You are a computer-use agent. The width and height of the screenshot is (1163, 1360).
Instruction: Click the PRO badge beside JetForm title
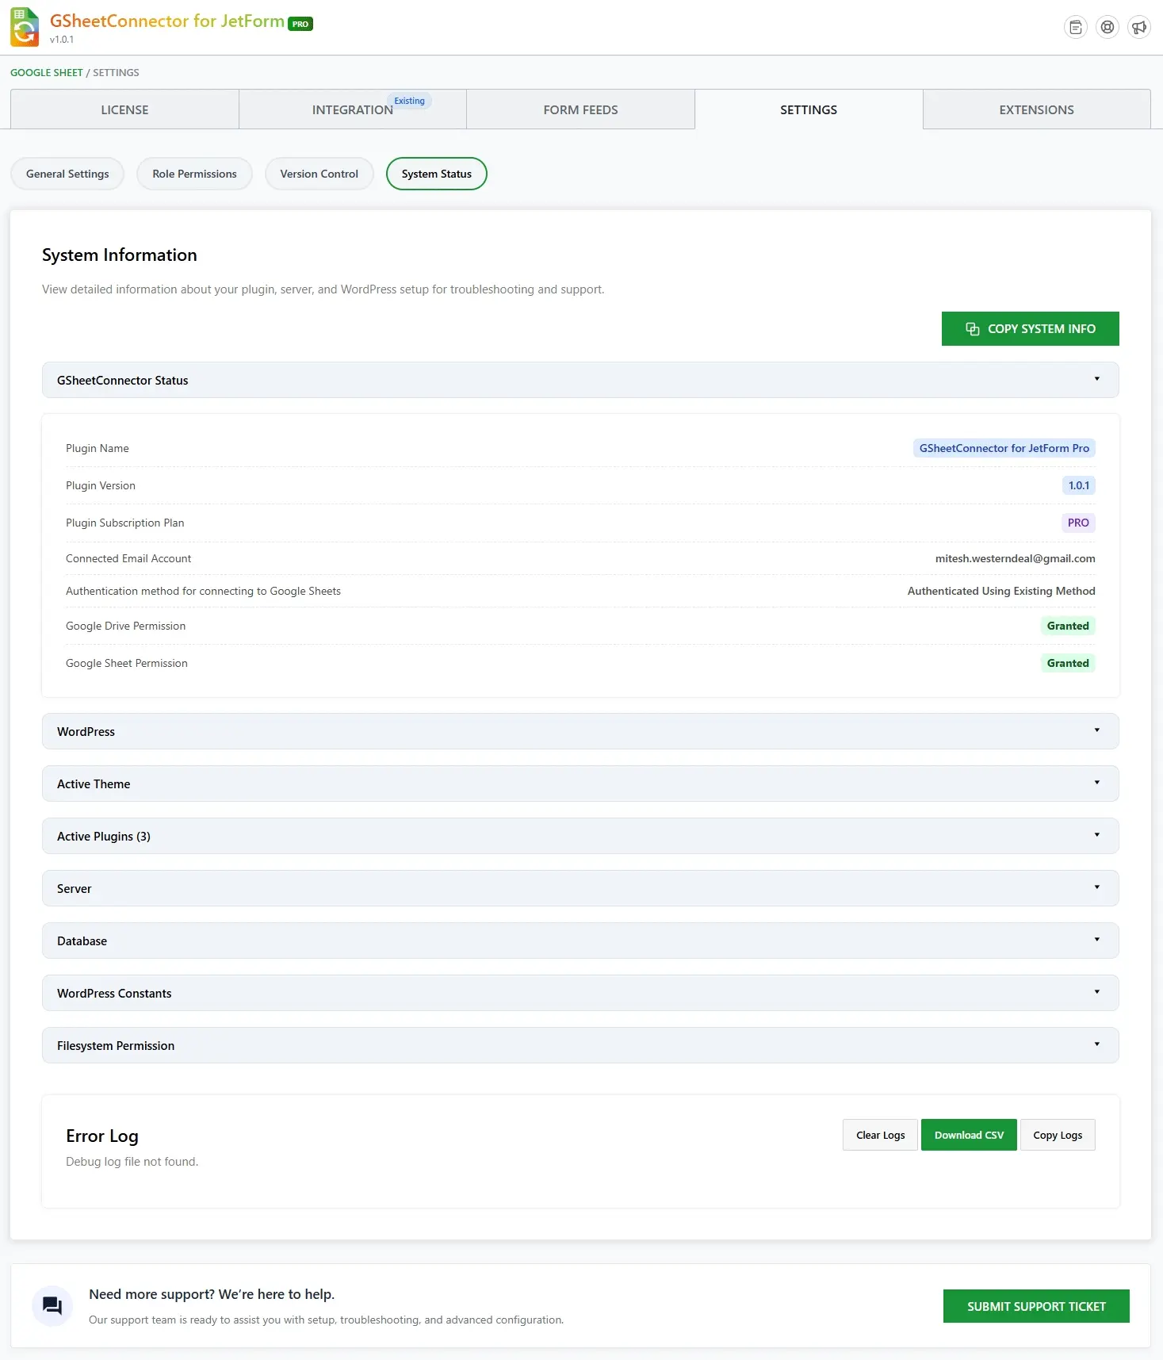[300, 24]
